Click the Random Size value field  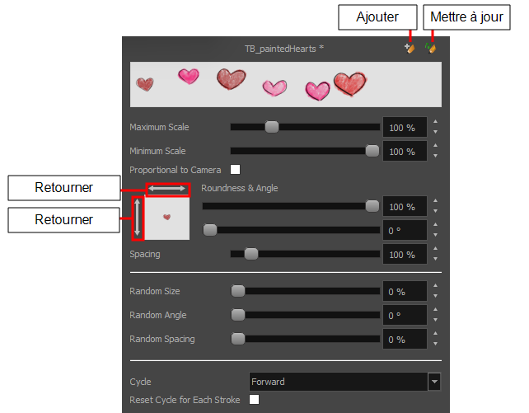[405, 291]
